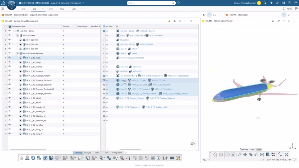
Task: Click About 3DEXPERIENCE Platform link
Action: point(149,166)
